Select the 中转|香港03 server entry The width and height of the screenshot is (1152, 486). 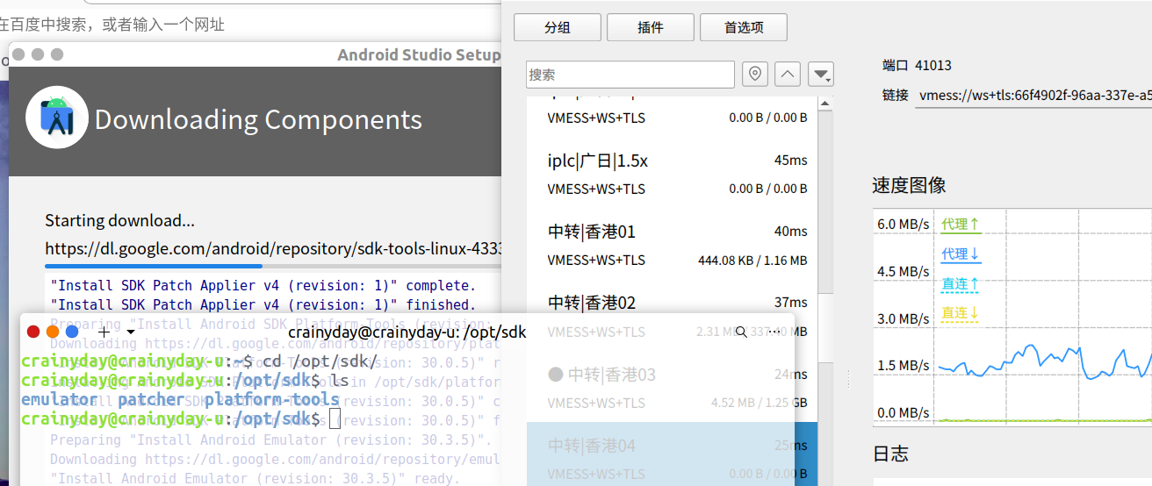click(672, 387)
